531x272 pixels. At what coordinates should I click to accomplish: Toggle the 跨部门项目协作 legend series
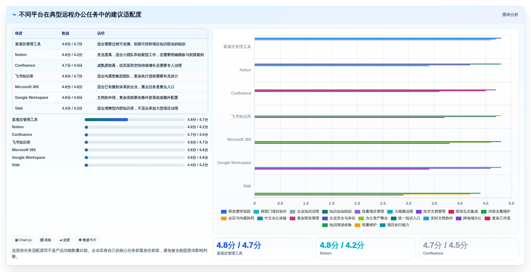[x=270, y=211]
